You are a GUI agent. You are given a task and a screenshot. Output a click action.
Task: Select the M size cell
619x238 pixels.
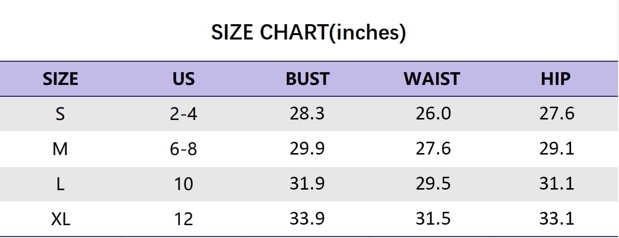(60, 149)
